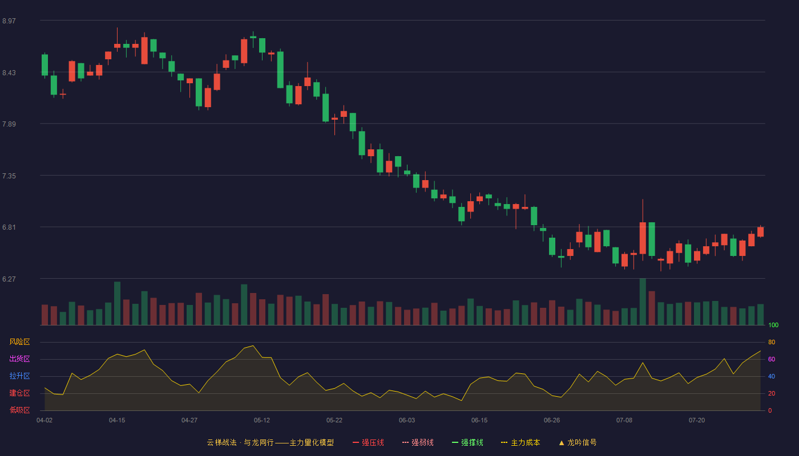Click the 8.97 price axis label
The image size is (799, 456).
click(9, 21)
